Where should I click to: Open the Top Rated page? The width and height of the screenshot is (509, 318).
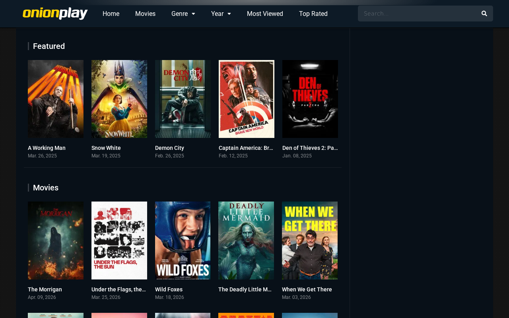click(x=313, y=14)
